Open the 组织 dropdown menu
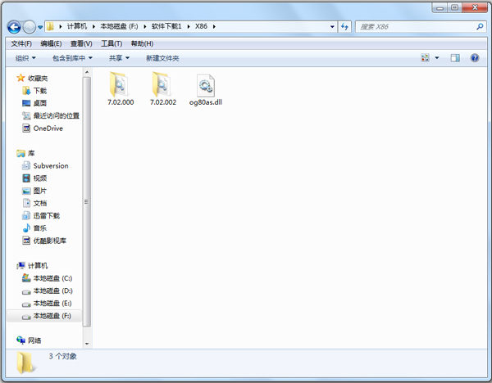This screenshot has width=492, height=383. click(x=25, y=58)
